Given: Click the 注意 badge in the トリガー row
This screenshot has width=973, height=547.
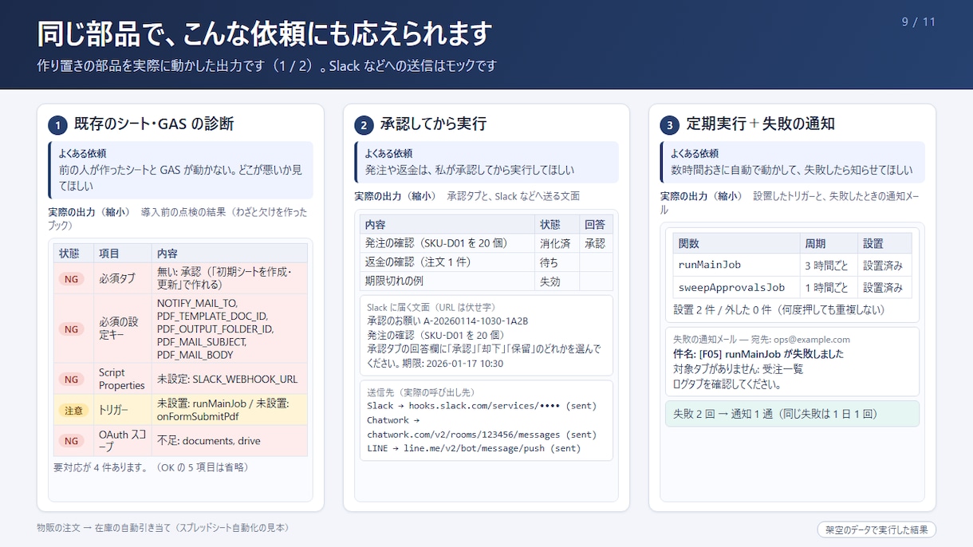Looking at the screenshot, I should coord(73,411).
